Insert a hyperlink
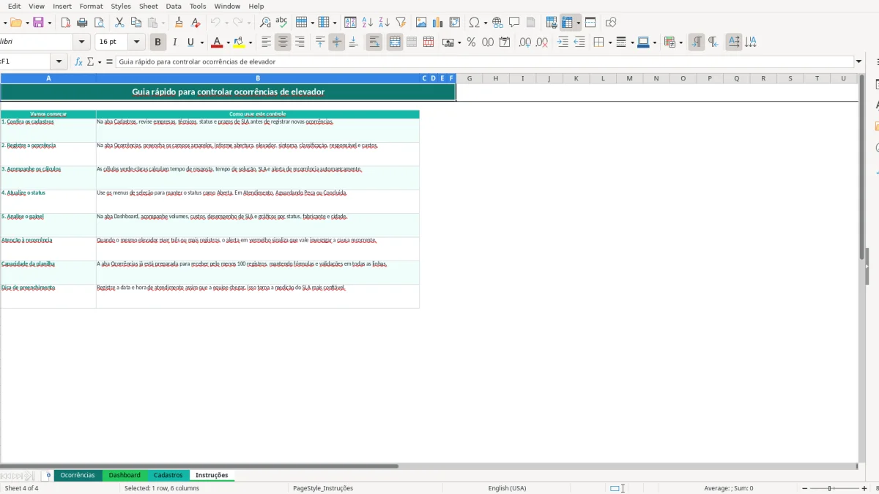The height and width of the screenshot is (494, 879). pyautogui.click(x=498, y=23)
